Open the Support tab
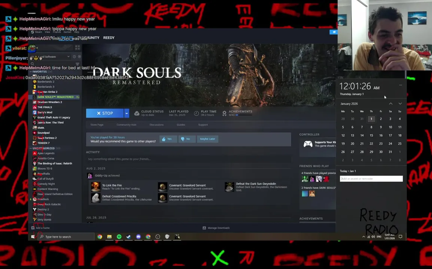Screen dimensions: 432x269 (x=203, y=124)
